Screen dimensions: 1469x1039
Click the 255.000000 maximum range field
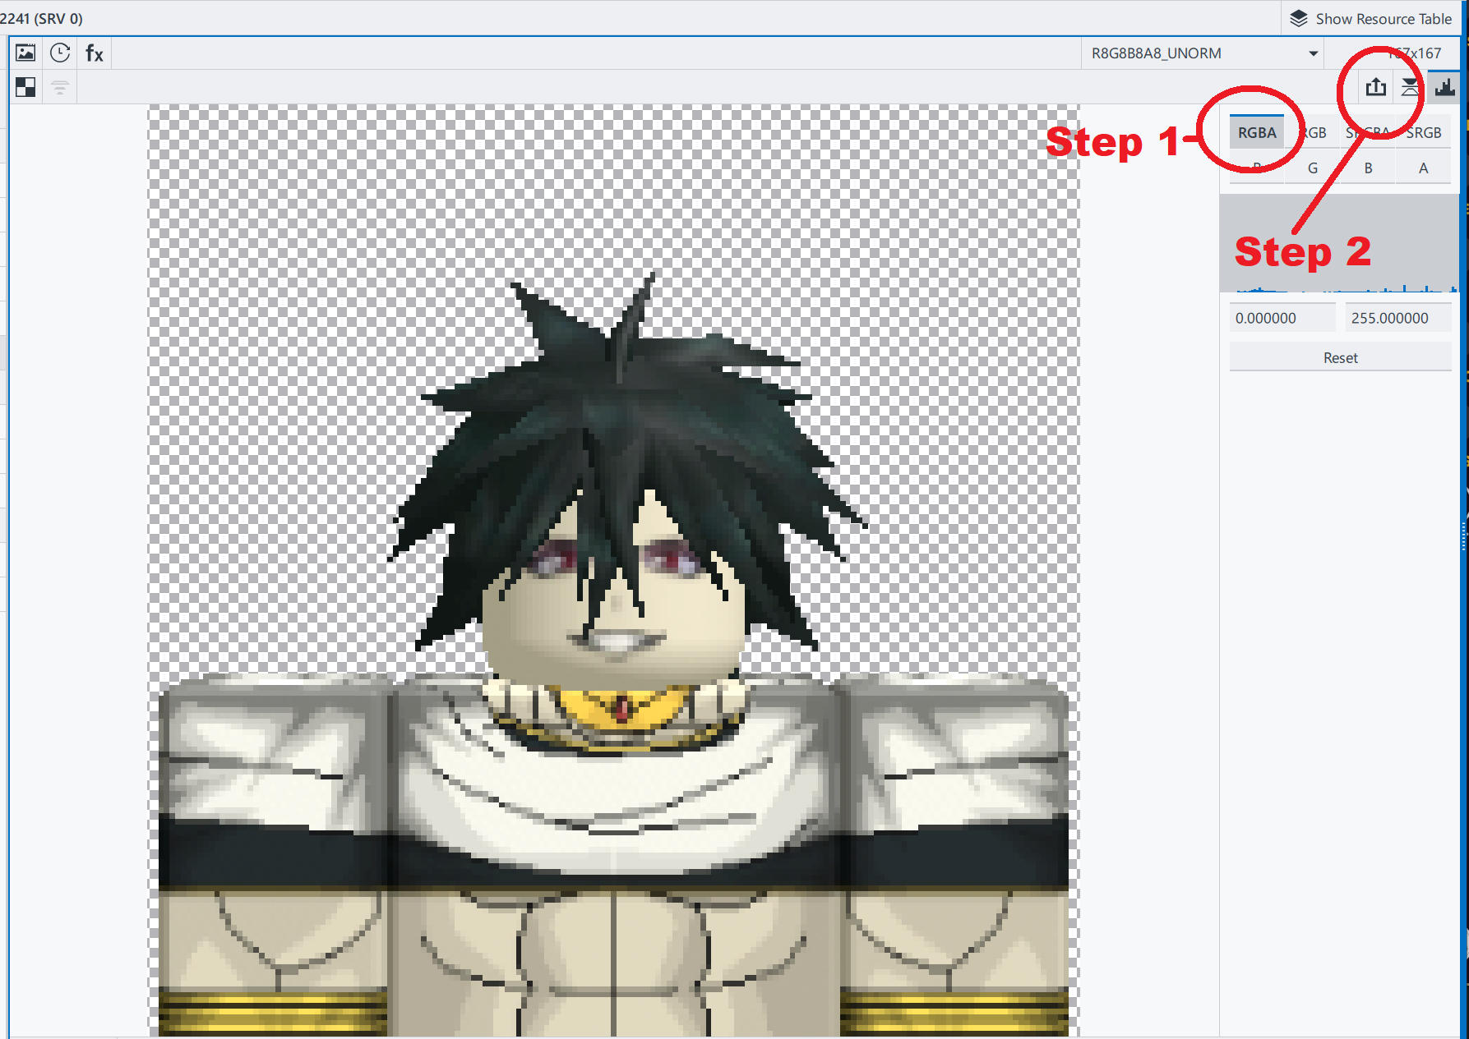point(1398,318)
